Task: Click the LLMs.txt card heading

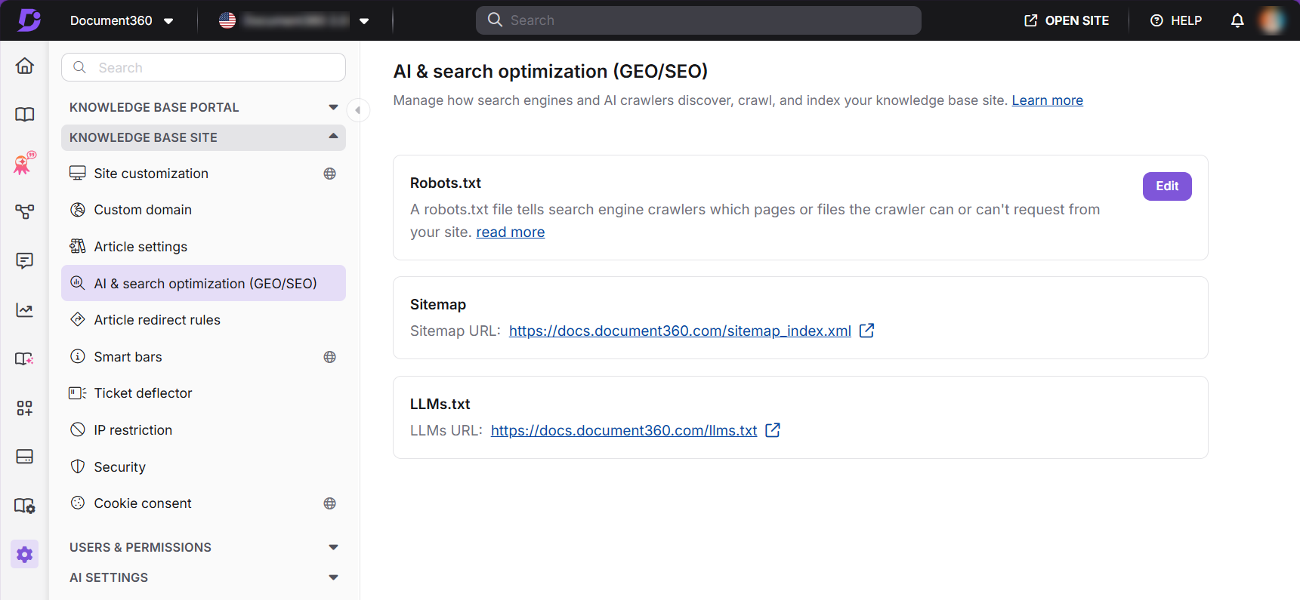Action: (440, 404)
